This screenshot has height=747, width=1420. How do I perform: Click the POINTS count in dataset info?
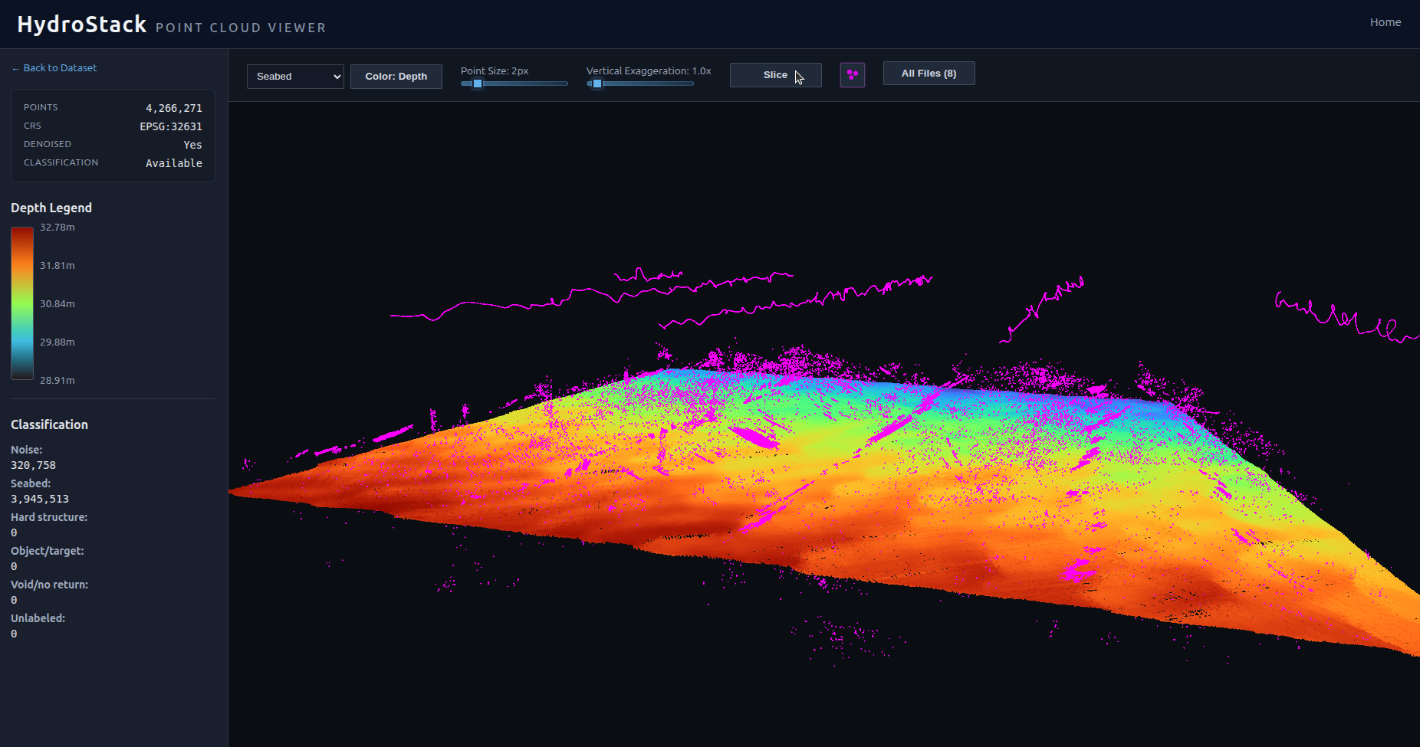point(173,107)
